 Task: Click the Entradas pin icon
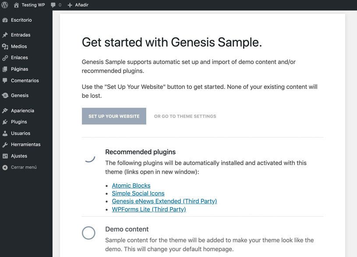[5, 35]
